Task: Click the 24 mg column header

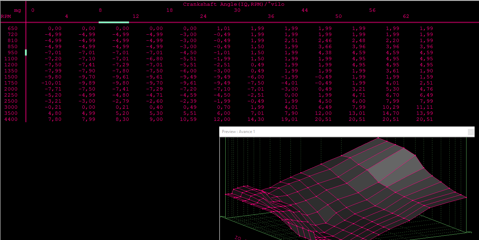Action: coord(203,16)
